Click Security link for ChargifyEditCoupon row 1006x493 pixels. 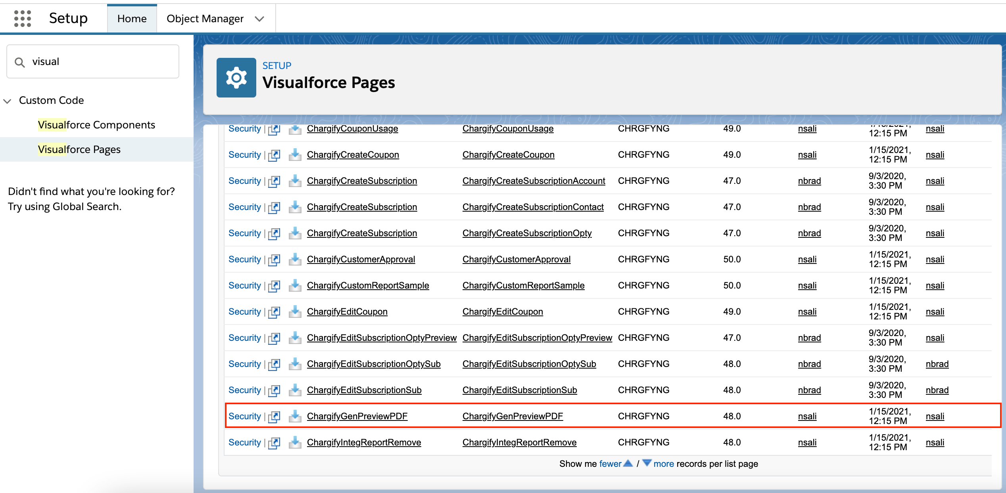click(x=244, y=311)
